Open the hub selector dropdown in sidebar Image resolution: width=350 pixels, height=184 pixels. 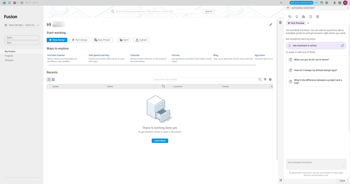[21, 25]
